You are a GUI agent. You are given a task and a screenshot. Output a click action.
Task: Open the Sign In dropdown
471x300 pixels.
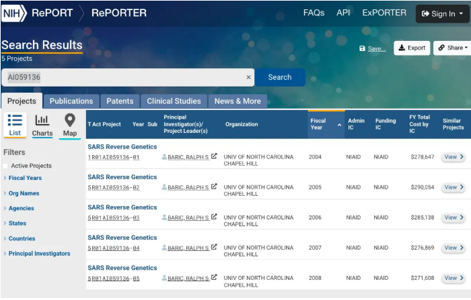coord(442,14)
